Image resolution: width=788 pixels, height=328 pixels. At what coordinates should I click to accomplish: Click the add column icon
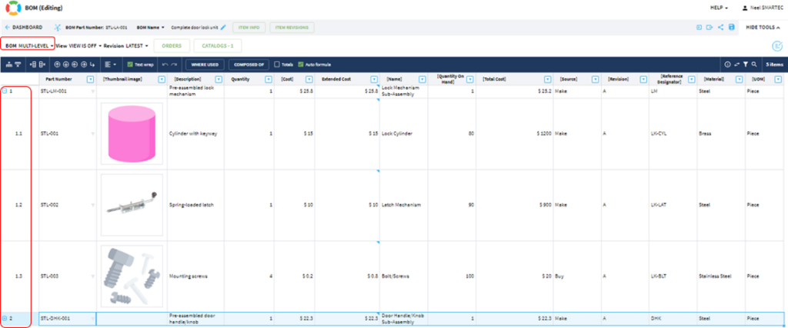pyautogui.click(x=33, y=65)
